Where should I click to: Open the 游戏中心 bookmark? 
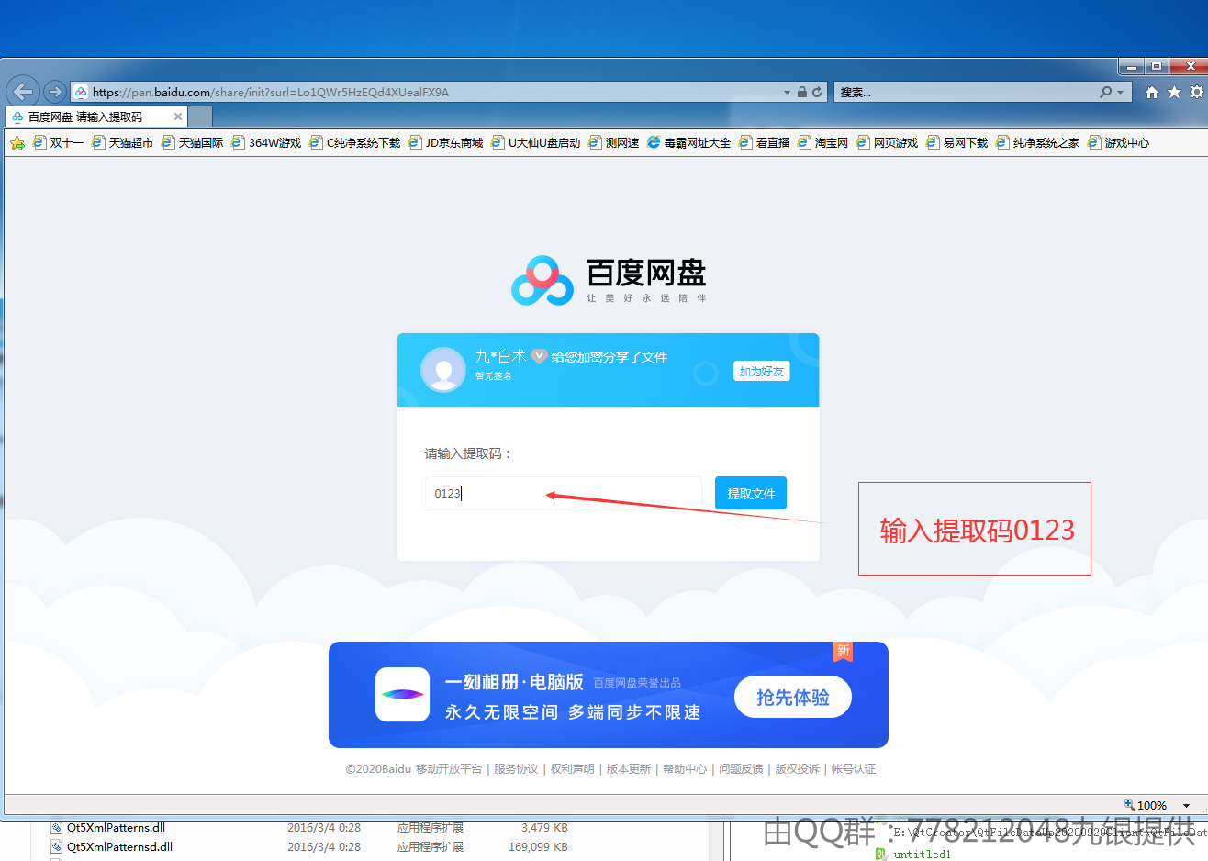(x=1118, y=142)
